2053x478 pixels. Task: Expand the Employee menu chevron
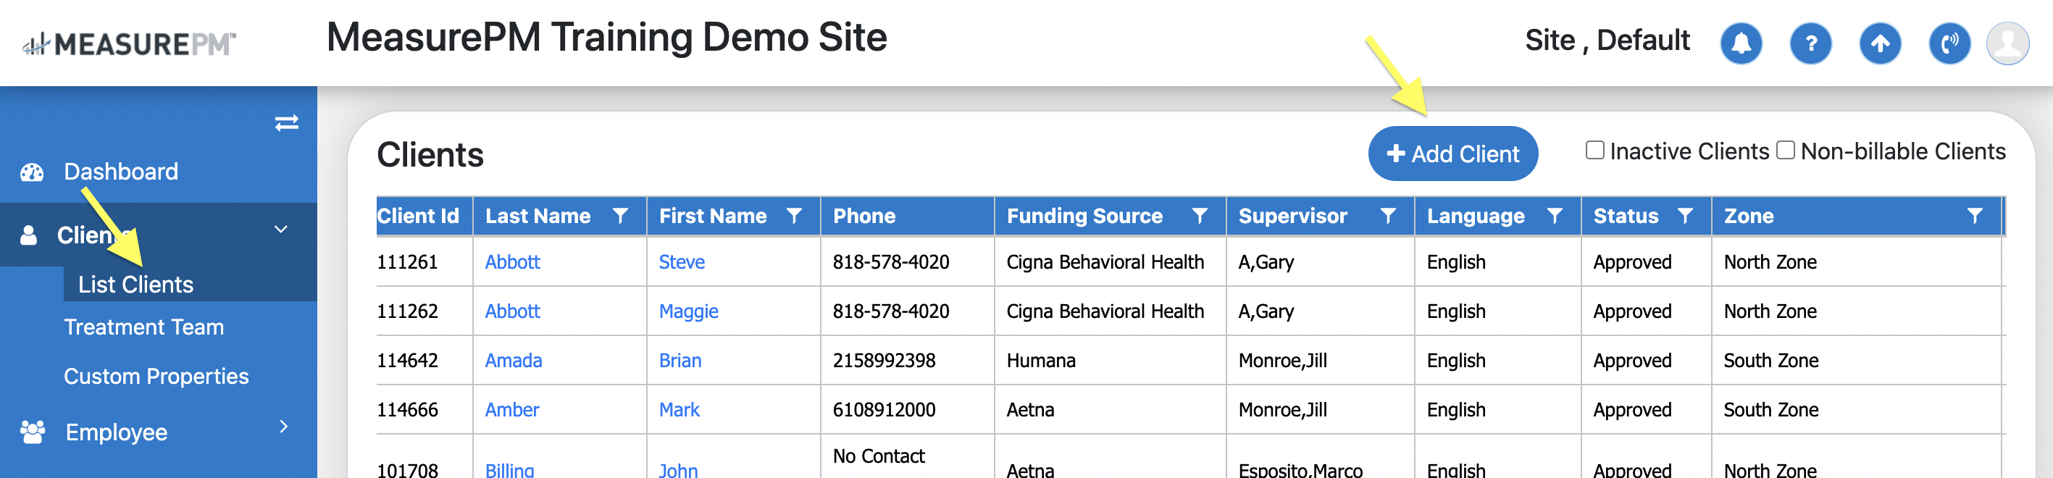(x=284, y=427)
